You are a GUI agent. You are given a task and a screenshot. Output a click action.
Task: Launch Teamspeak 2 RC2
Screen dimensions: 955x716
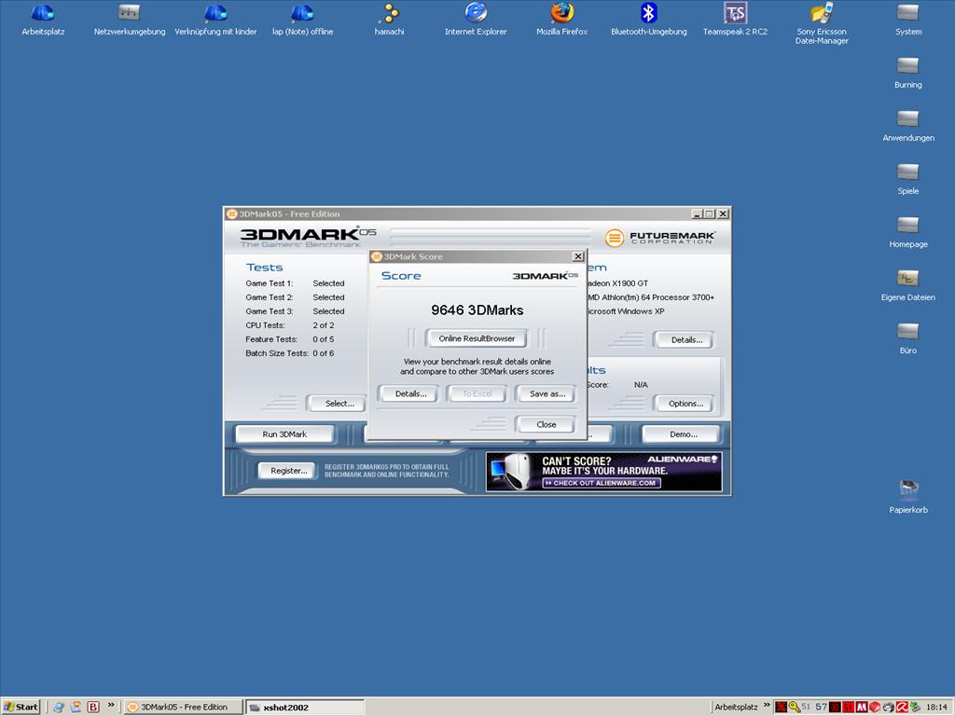tap(735, 19)
